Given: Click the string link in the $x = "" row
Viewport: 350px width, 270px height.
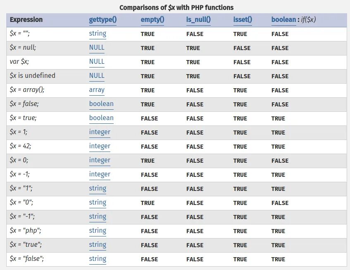Looking at the screenshot, I should tap(98, 34).
